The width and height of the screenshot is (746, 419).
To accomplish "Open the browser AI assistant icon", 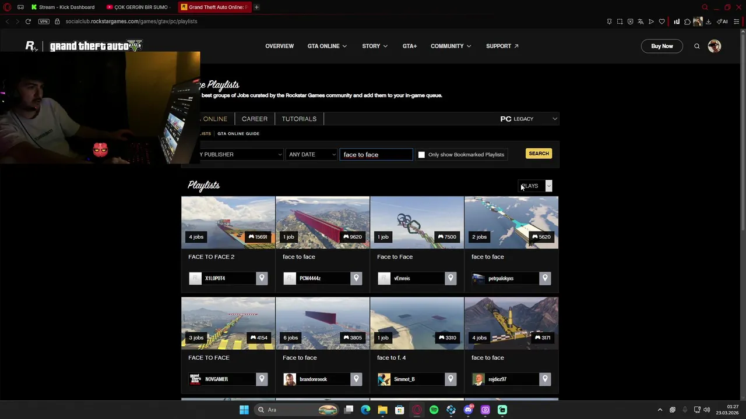I will point(722,22).
